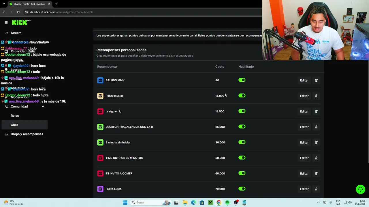The width and height of the screenshot is (369, 207).
Task: Toggle DECIR UN TRABALENGUA CON LA R enabled switch
Action: tap(242, 126)
